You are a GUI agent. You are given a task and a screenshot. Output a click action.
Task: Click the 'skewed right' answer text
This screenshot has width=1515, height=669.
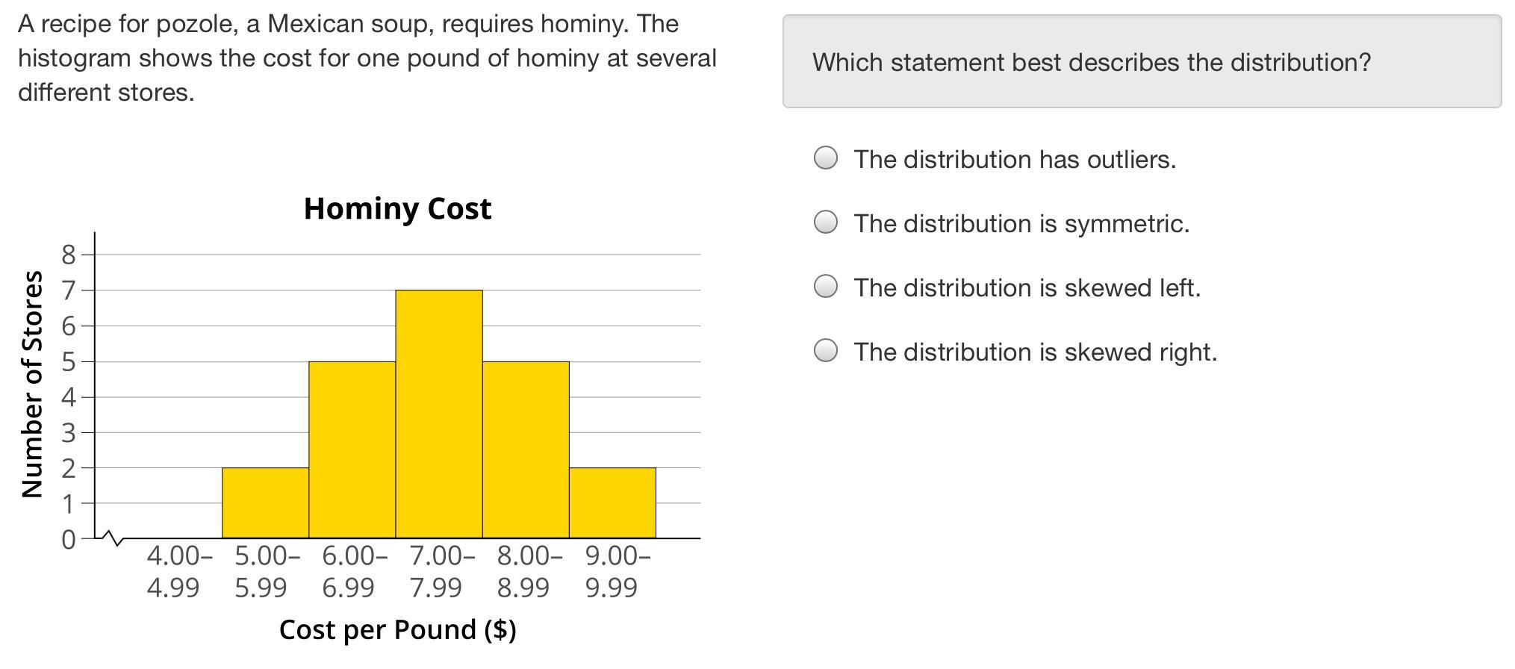click(x=1140, y=352)
